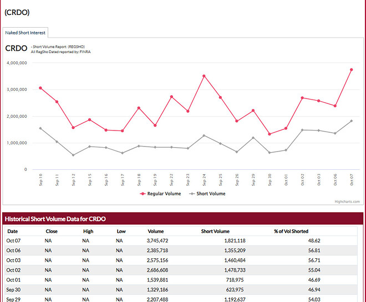Click the Date column header
Image resolution: width=366 pixels, height=302 pixels.
[12, 231]
